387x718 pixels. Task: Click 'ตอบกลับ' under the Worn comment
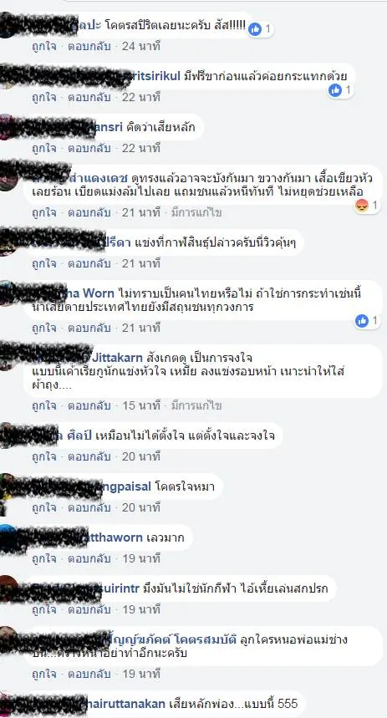coord(89,328)
